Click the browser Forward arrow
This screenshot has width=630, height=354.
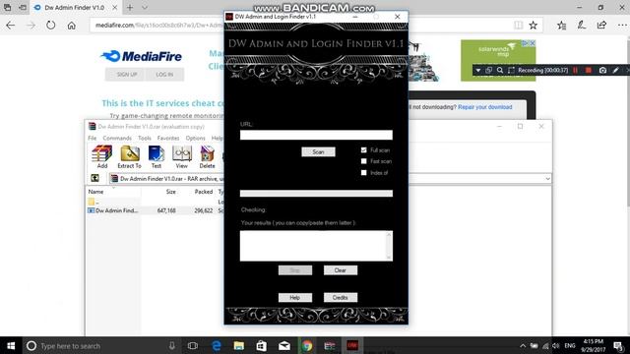tap(31, 26)
